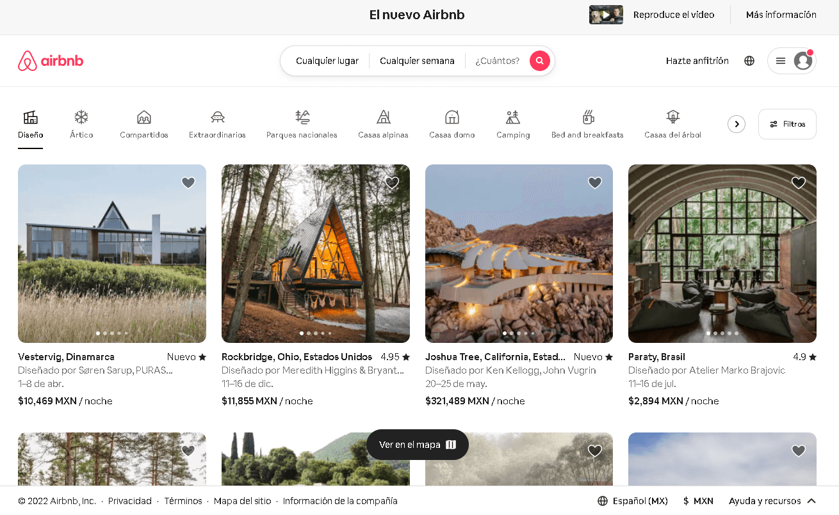Image resolution: width=839 pixels, height=515 pixels.
Task: Favorite the Joshua Tree listing heart
Action: pyautogui.click(x=595, y=183)
